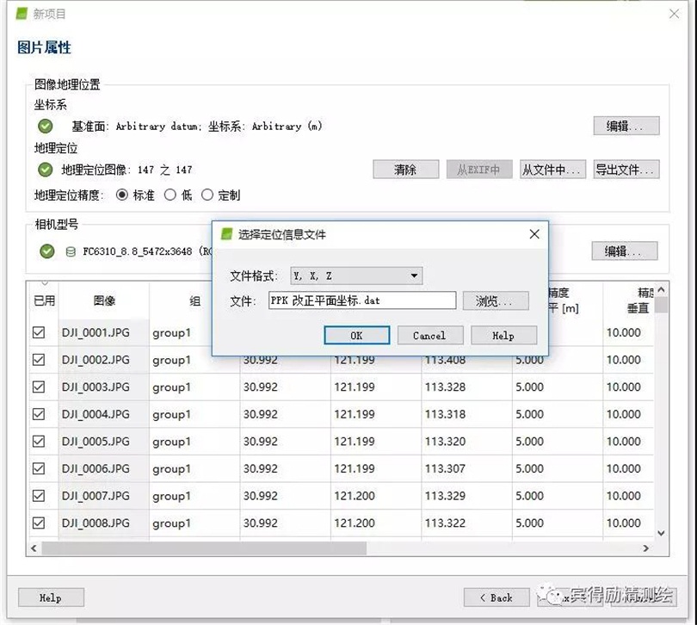Image resolution: width=697 pixels, height=625 pixels.
Task: Uncheck the DJI_0007.JPG enabled checkbox
Action: tap(39, 496)
